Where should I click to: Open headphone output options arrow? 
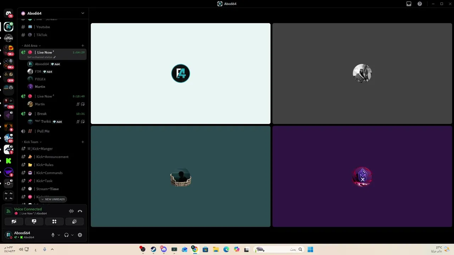coord(72,235)
